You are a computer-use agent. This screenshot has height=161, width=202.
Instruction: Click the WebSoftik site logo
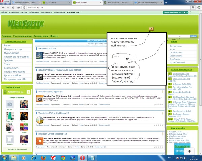coord(26,24)
